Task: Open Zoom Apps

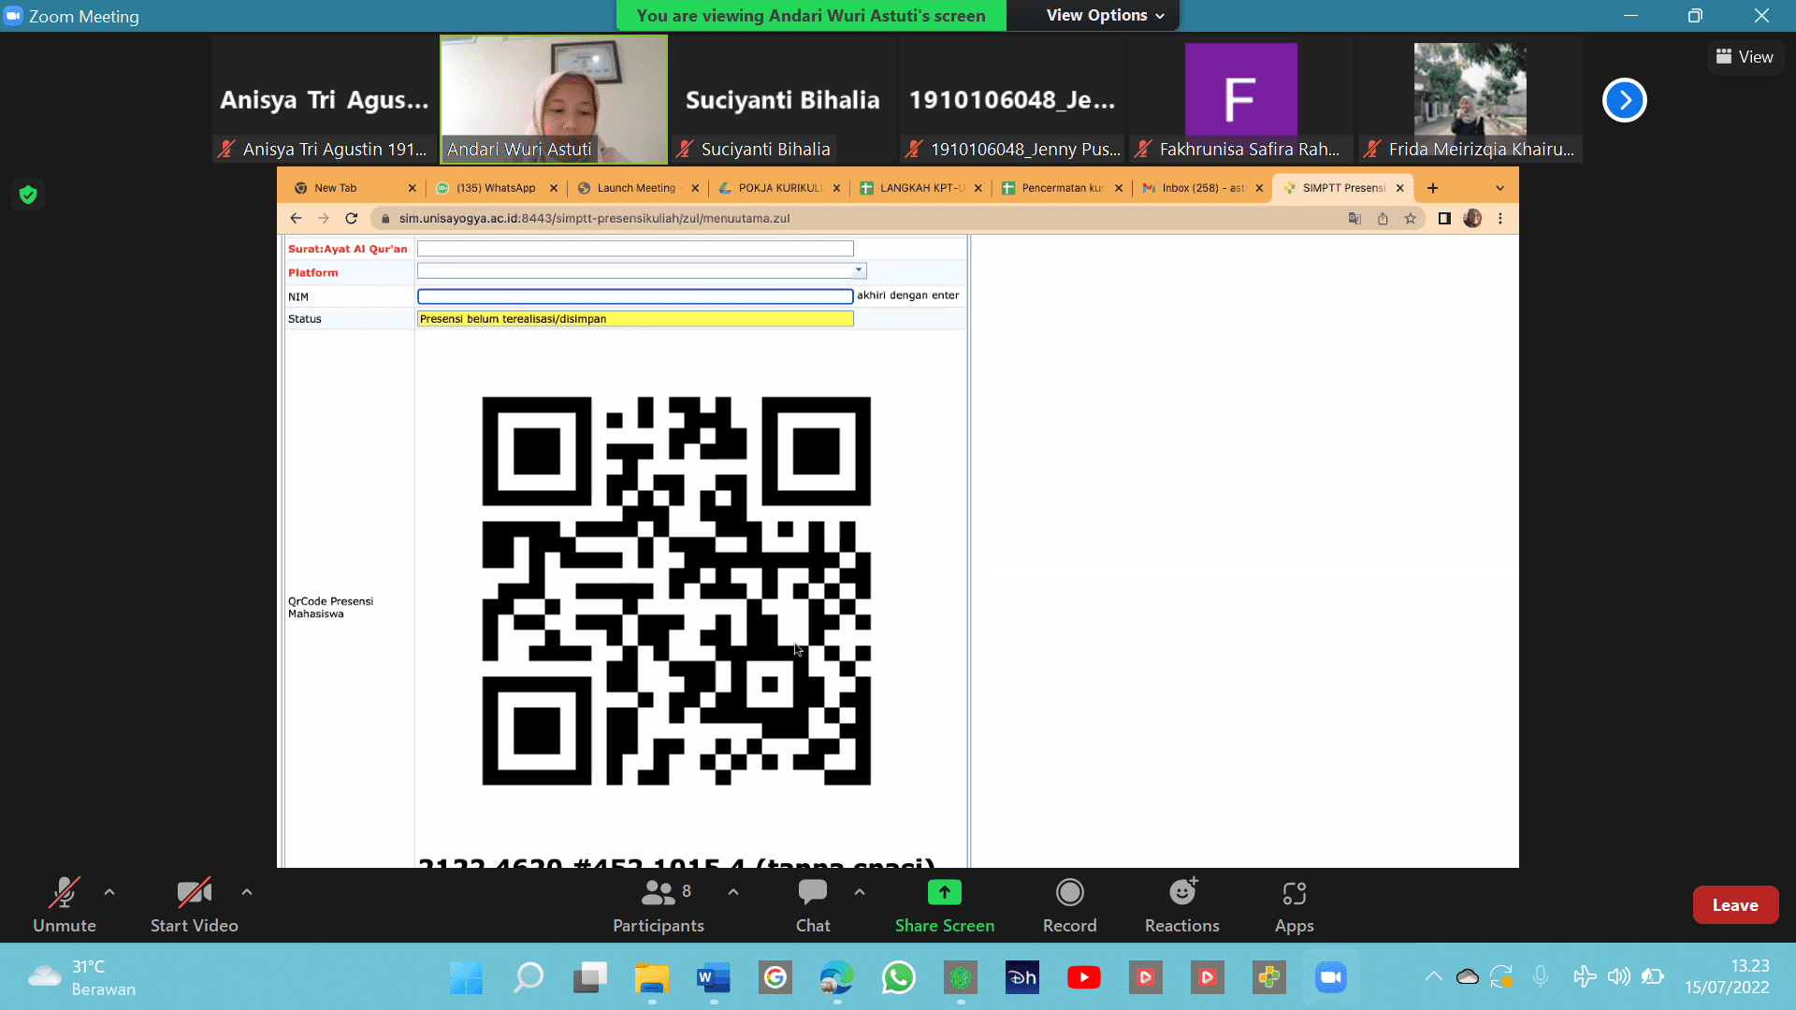Action: point(1295,904)
